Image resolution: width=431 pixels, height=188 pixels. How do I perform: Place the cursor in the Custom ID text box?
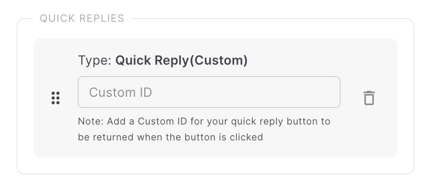[x=209, y=92]
